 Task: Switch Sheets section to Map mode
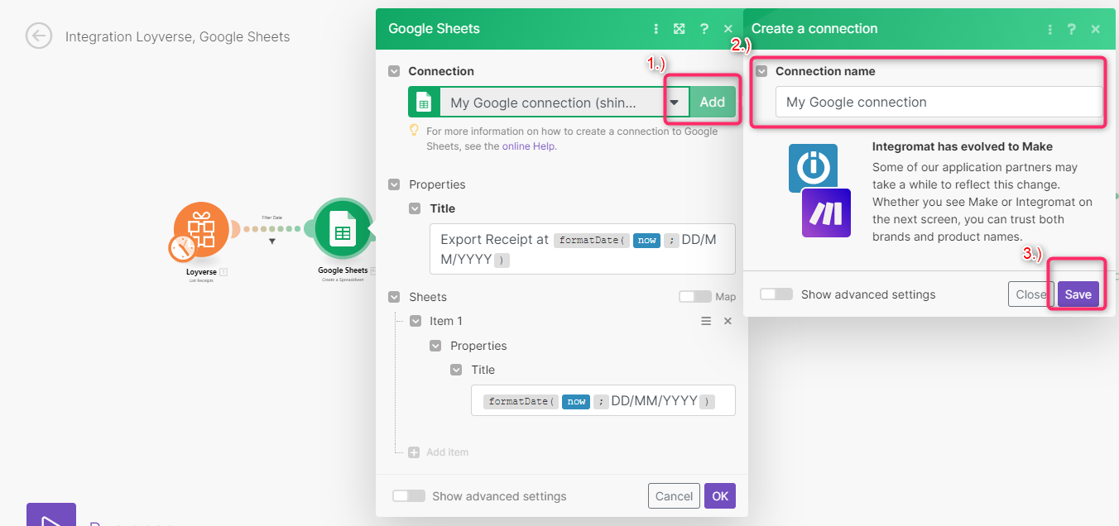pos(694,296)
